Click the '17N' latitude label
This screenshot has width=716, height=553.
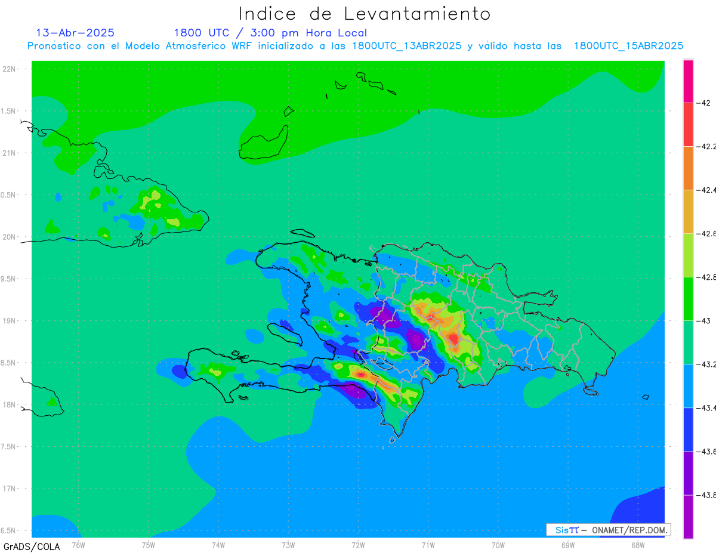pyautogui.click(x=10, y=489)
